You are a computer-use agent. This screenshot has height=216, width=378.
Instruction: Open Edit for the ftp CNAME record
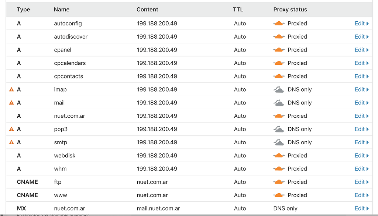tap(361, 182)
